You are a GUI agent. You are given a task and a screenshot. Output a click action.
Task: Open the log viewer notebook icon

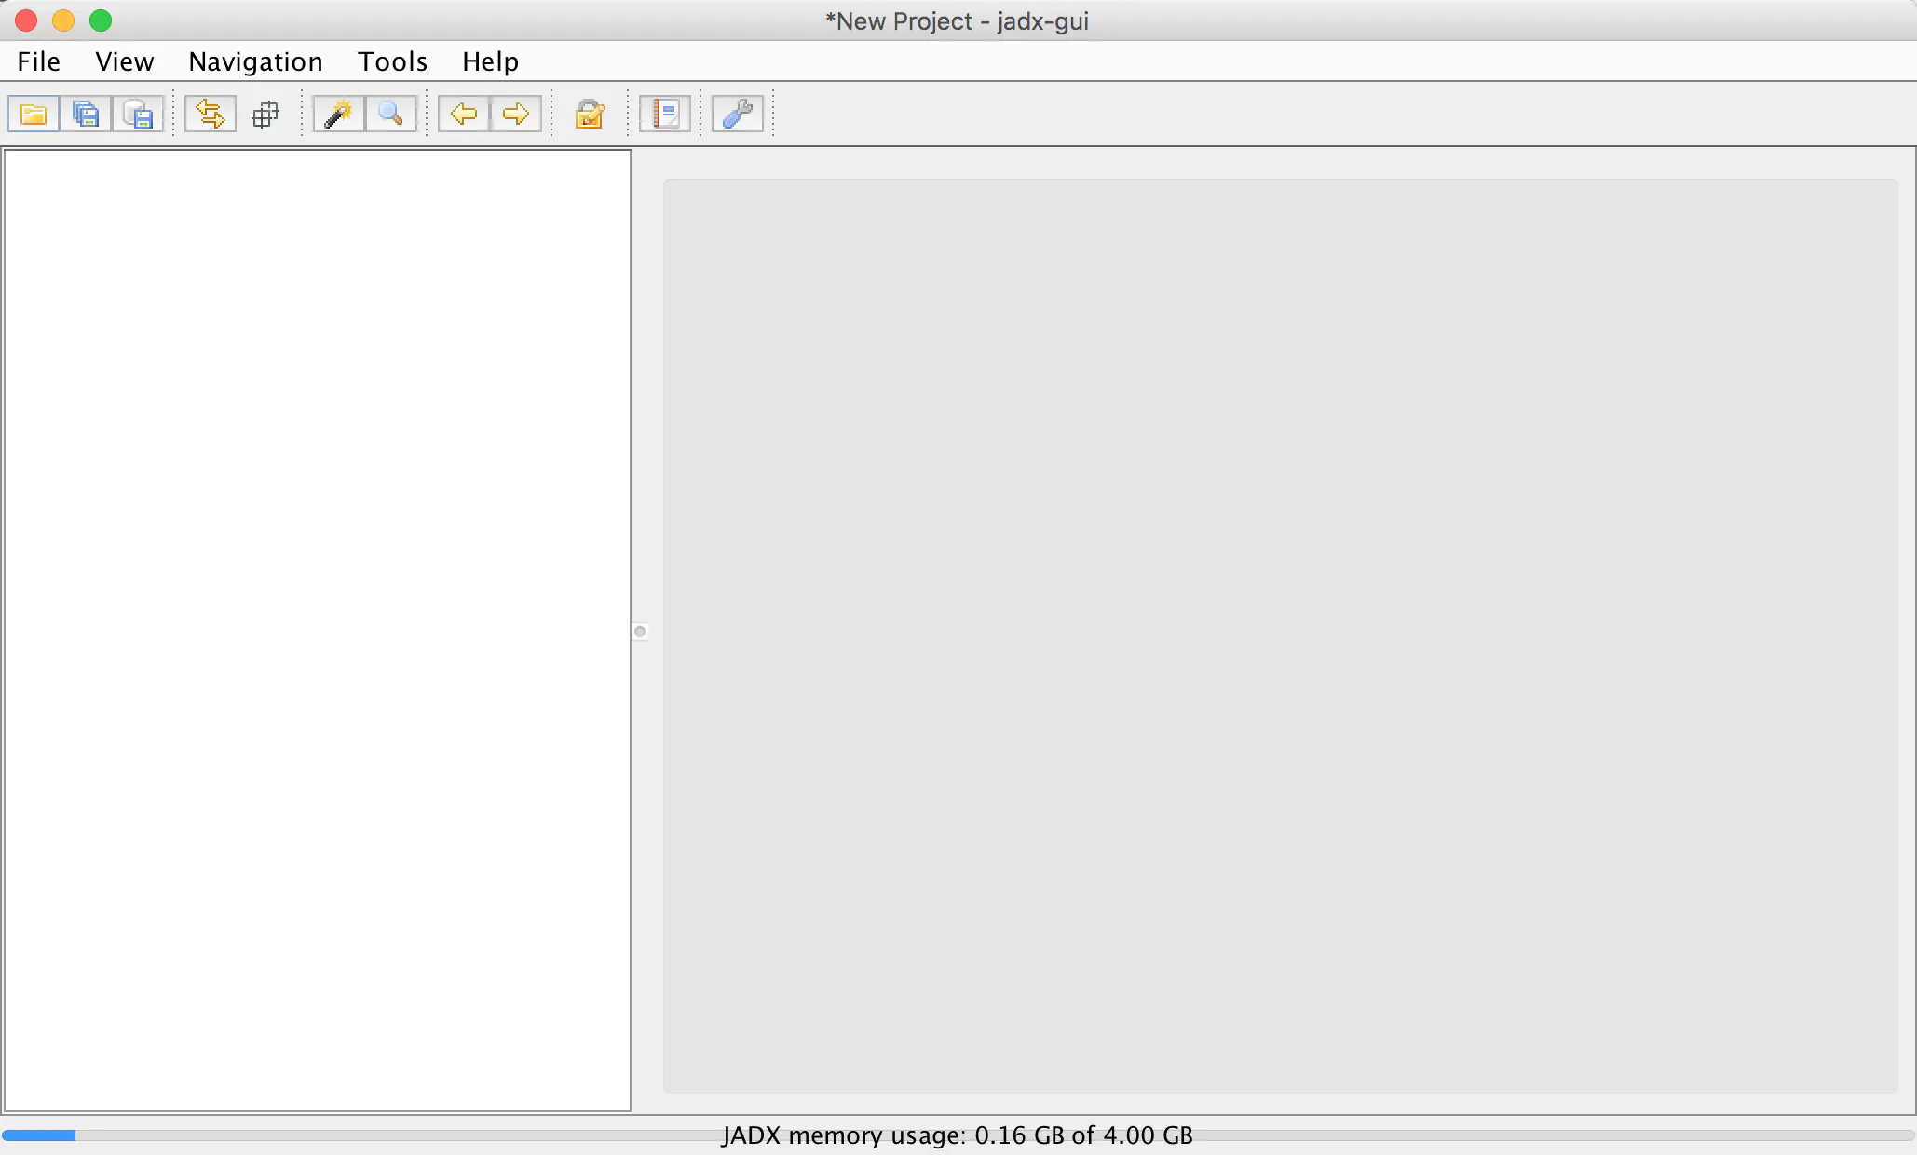[665, 114]
